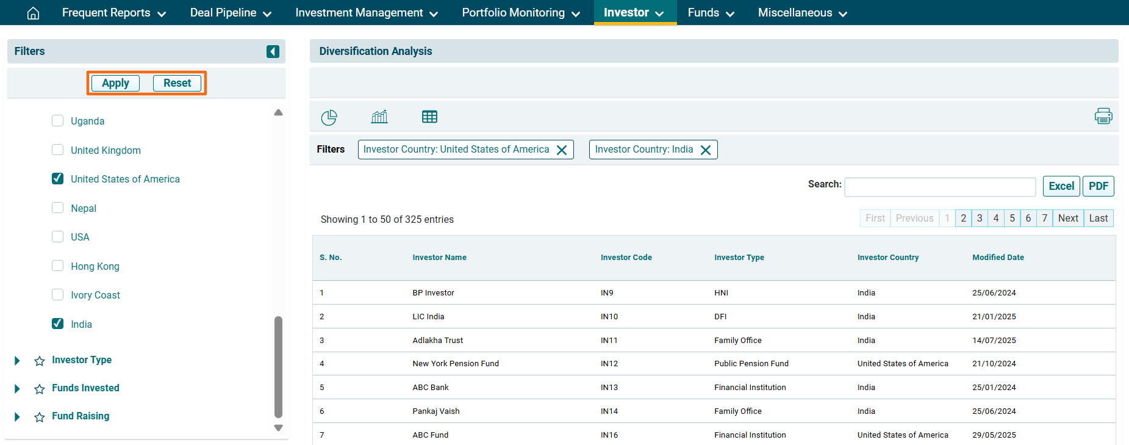The image size is (1129, 445).
Task: Switch to table grid view
Action: (x=429, y=117)
